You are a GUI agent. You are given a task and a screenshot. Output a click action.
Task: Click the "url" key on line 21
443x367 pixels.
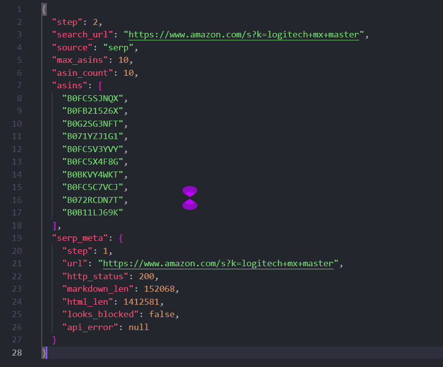tap(75, 263)
